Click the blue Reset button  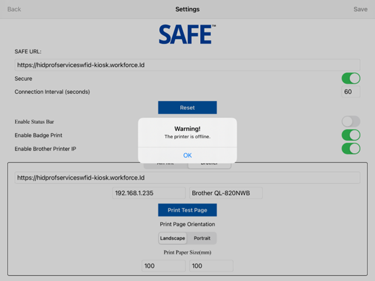click(187, 107)
